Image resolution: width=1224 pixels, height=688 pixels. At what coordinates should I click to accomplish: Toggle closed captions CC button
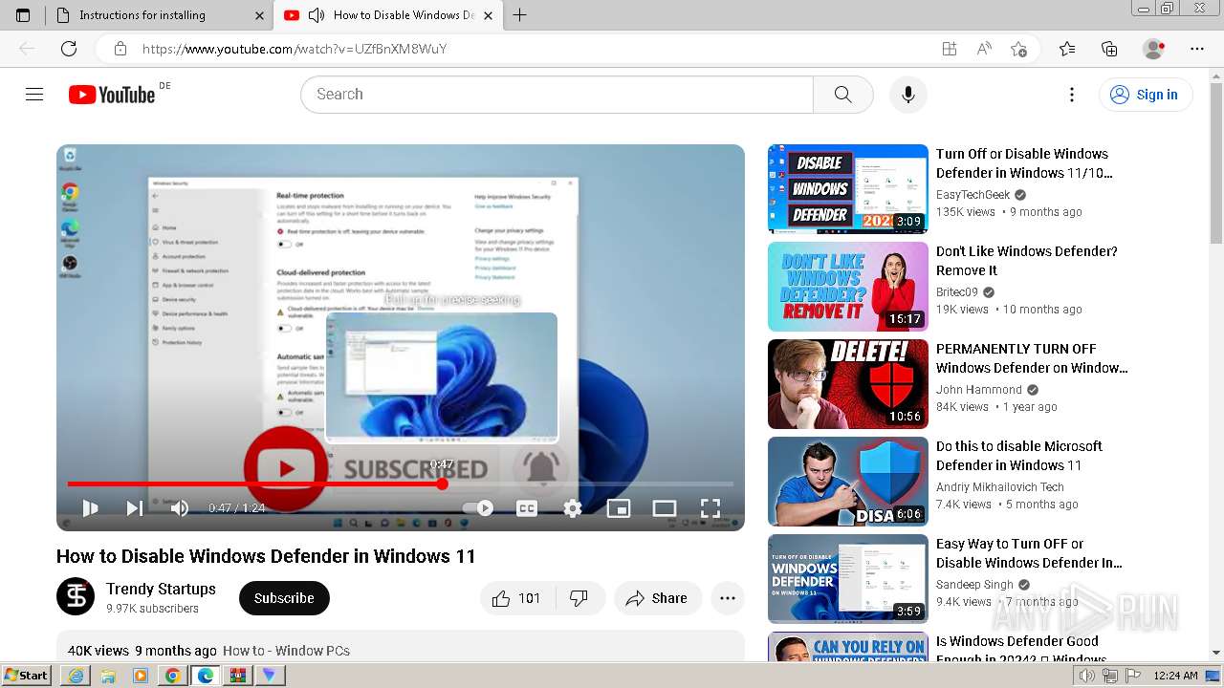point(527,508)
